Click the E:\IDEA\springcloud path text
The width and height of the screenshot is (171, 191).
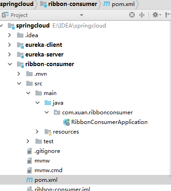point(79,26)
